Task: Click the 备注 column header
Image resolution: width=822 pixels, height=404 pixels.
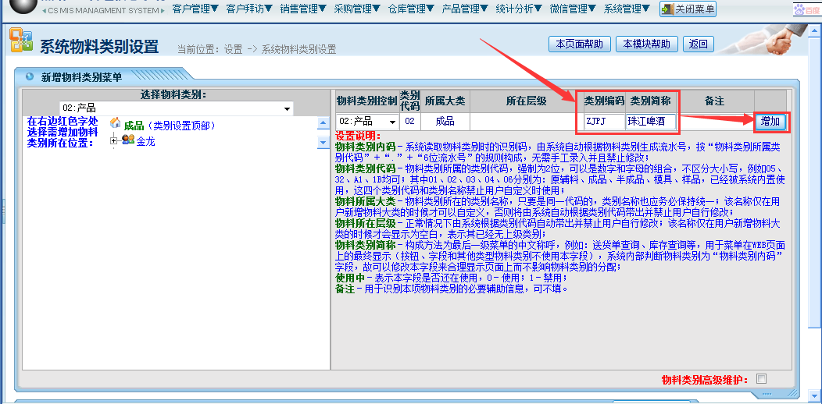Action: [x=715, y=101]
